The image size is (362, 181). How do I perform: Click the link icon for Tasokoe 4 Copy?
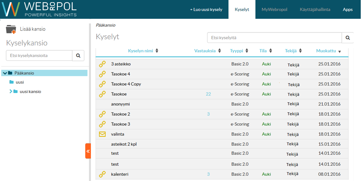[102, 84]
